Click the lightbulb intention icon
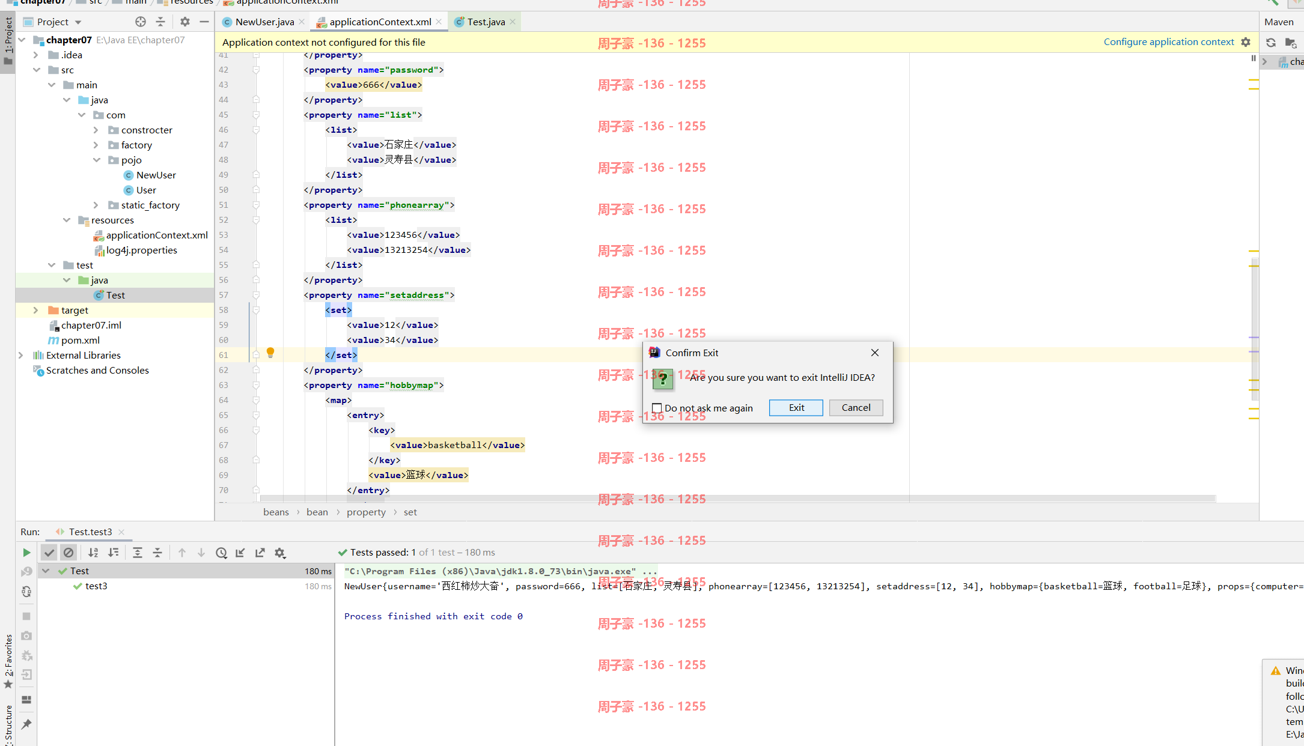This screenshot has width=1304, height=746. pos(270,353)
